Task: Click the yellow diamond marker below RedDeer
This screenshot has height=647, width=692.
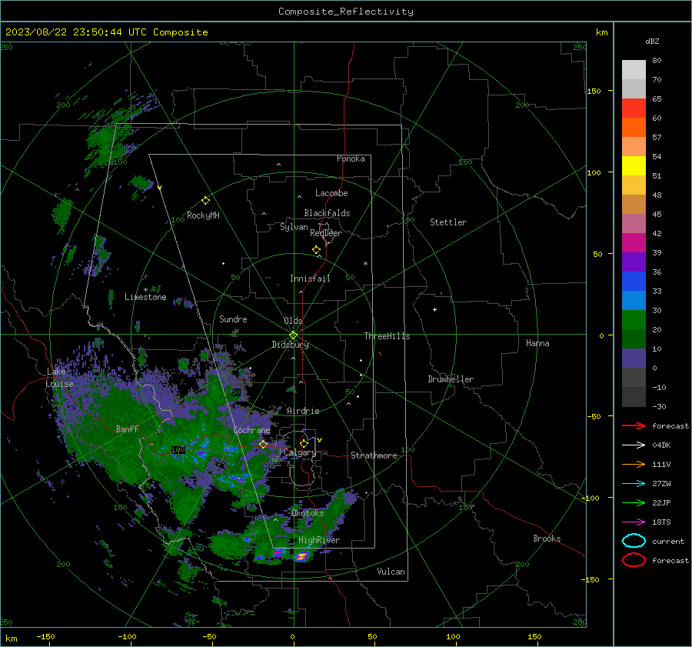Action: coord(317,250)
